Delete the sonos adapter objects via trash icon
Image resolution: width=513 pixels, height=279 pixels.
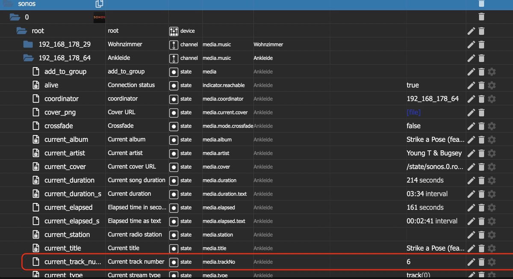click(481, 3)
